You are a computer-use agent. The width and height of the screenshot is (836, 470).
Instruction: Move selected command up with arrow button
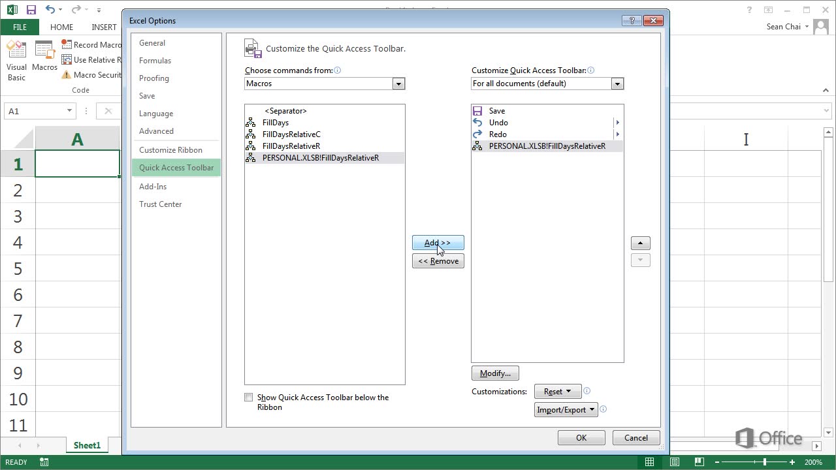[640, 243]
